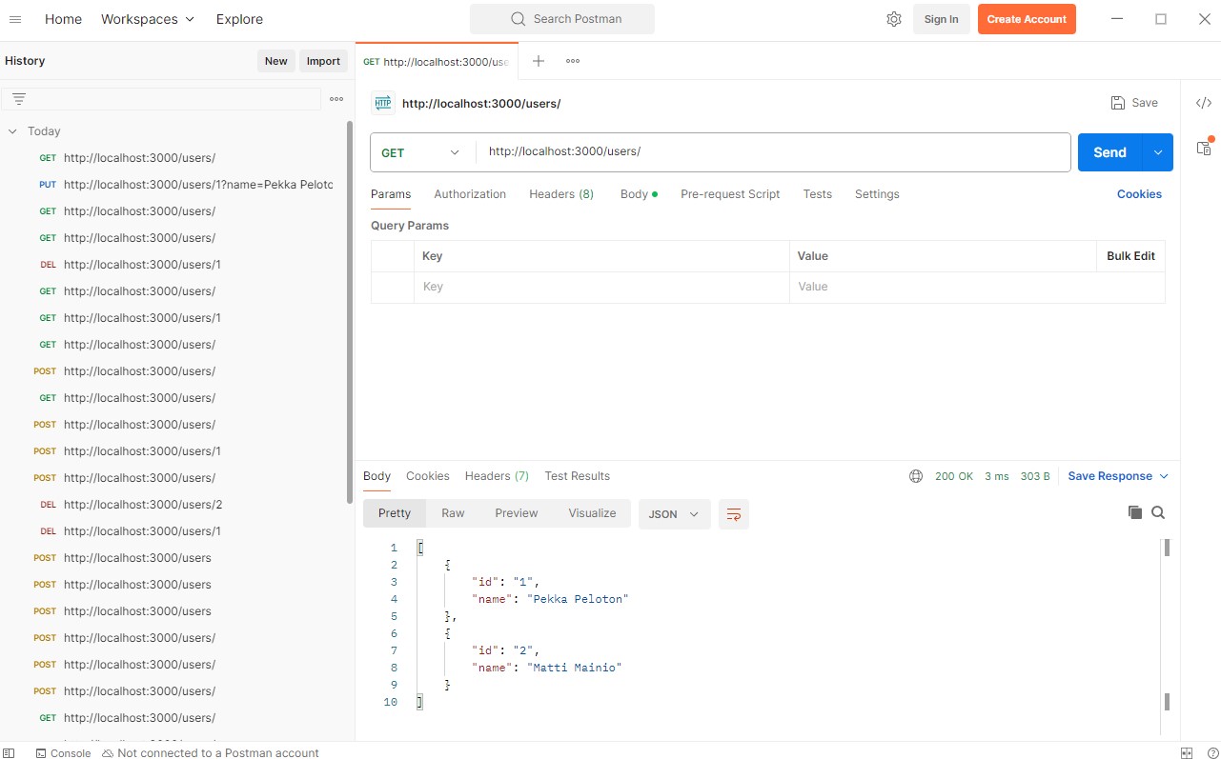The width and height of the screenshot is (1221, 759).
Task: Toggle line wrap icon in response
Action: pos(733,514)
